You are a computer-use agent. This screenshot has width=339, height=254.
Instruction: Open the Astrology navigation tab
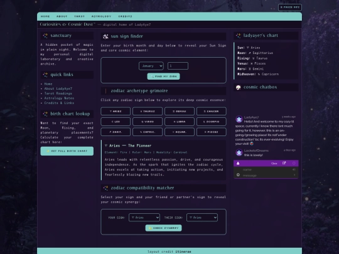click(101, 16)
